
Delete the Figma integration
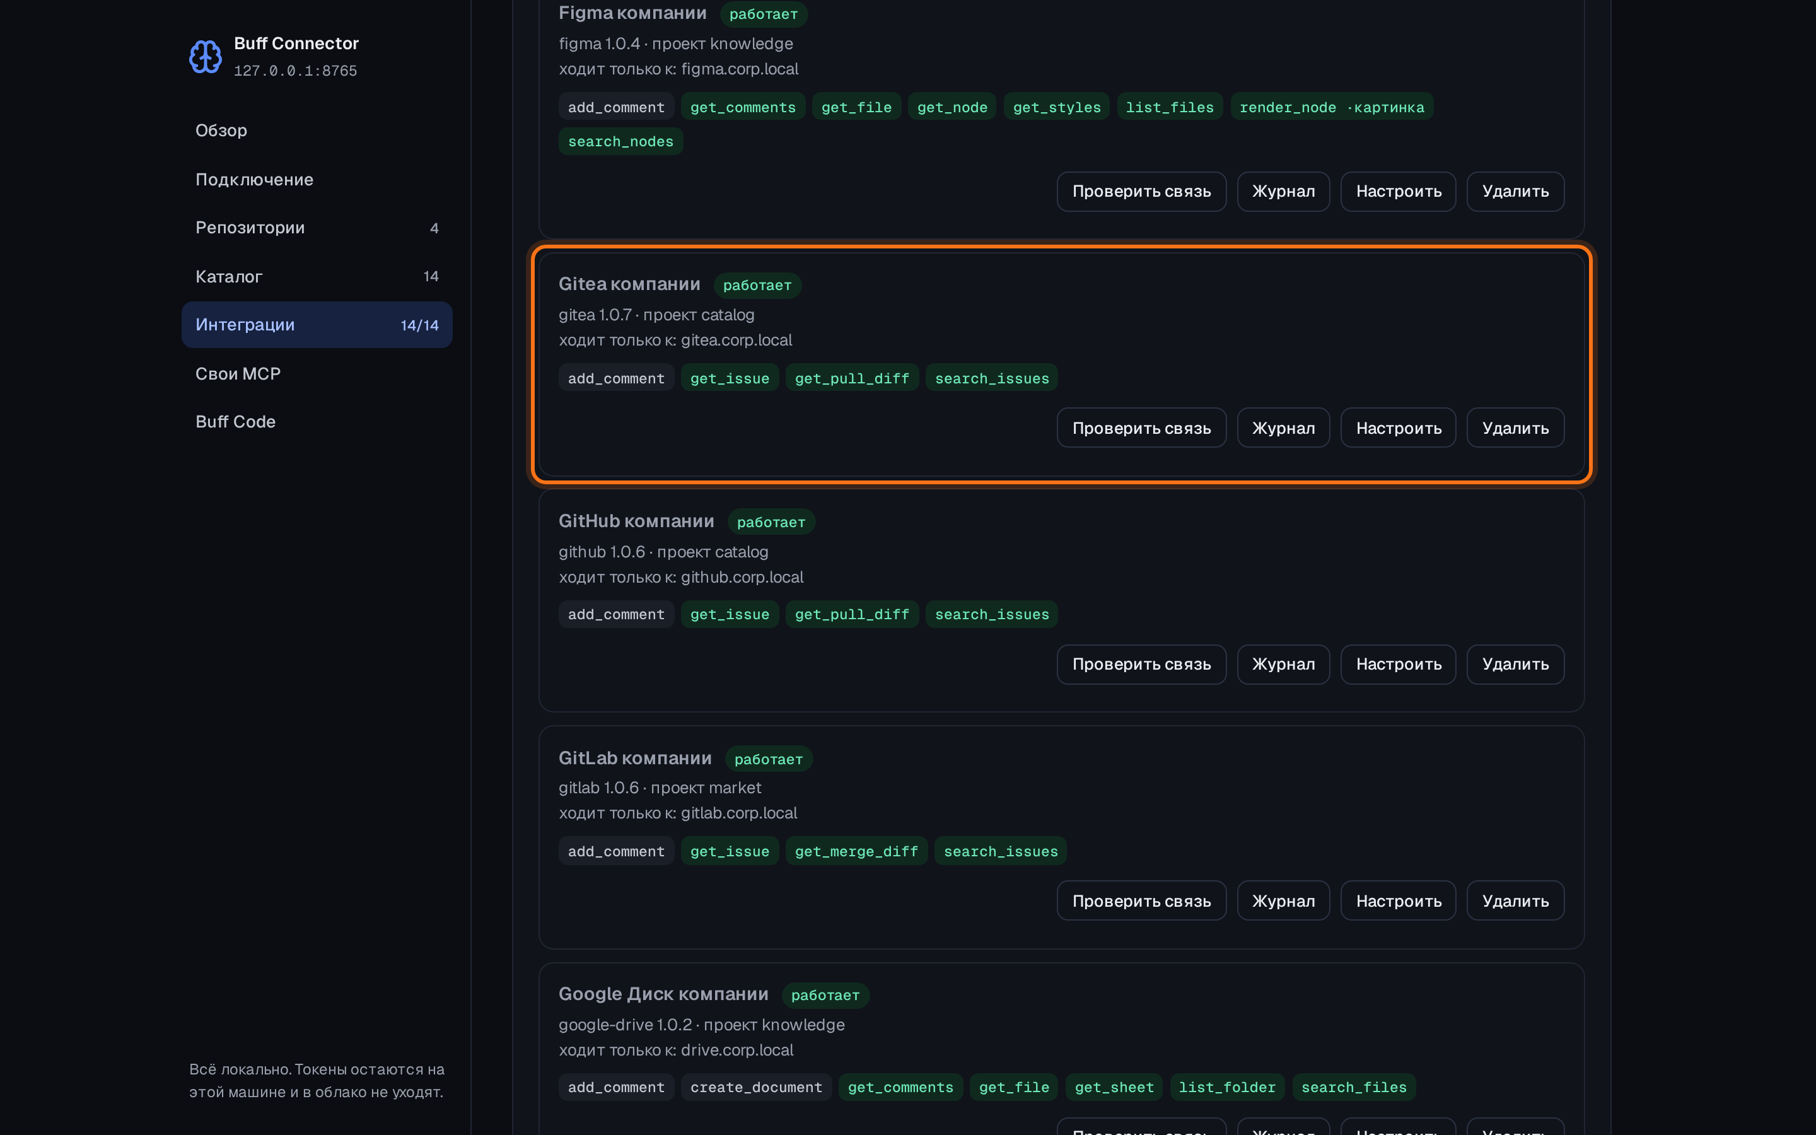coord(1515,192)
